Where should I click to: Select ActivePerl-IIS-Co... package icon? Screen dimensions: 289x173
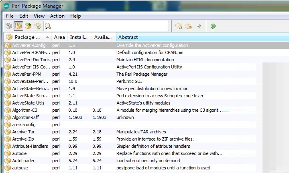click(x=8, y=67)
